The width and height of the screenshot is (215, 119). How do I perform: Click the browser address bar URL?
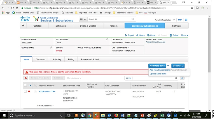100,8
